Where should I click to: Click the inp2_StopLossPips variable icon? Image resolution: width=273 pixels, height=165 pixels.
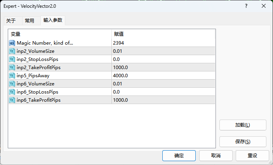(12, 59)
